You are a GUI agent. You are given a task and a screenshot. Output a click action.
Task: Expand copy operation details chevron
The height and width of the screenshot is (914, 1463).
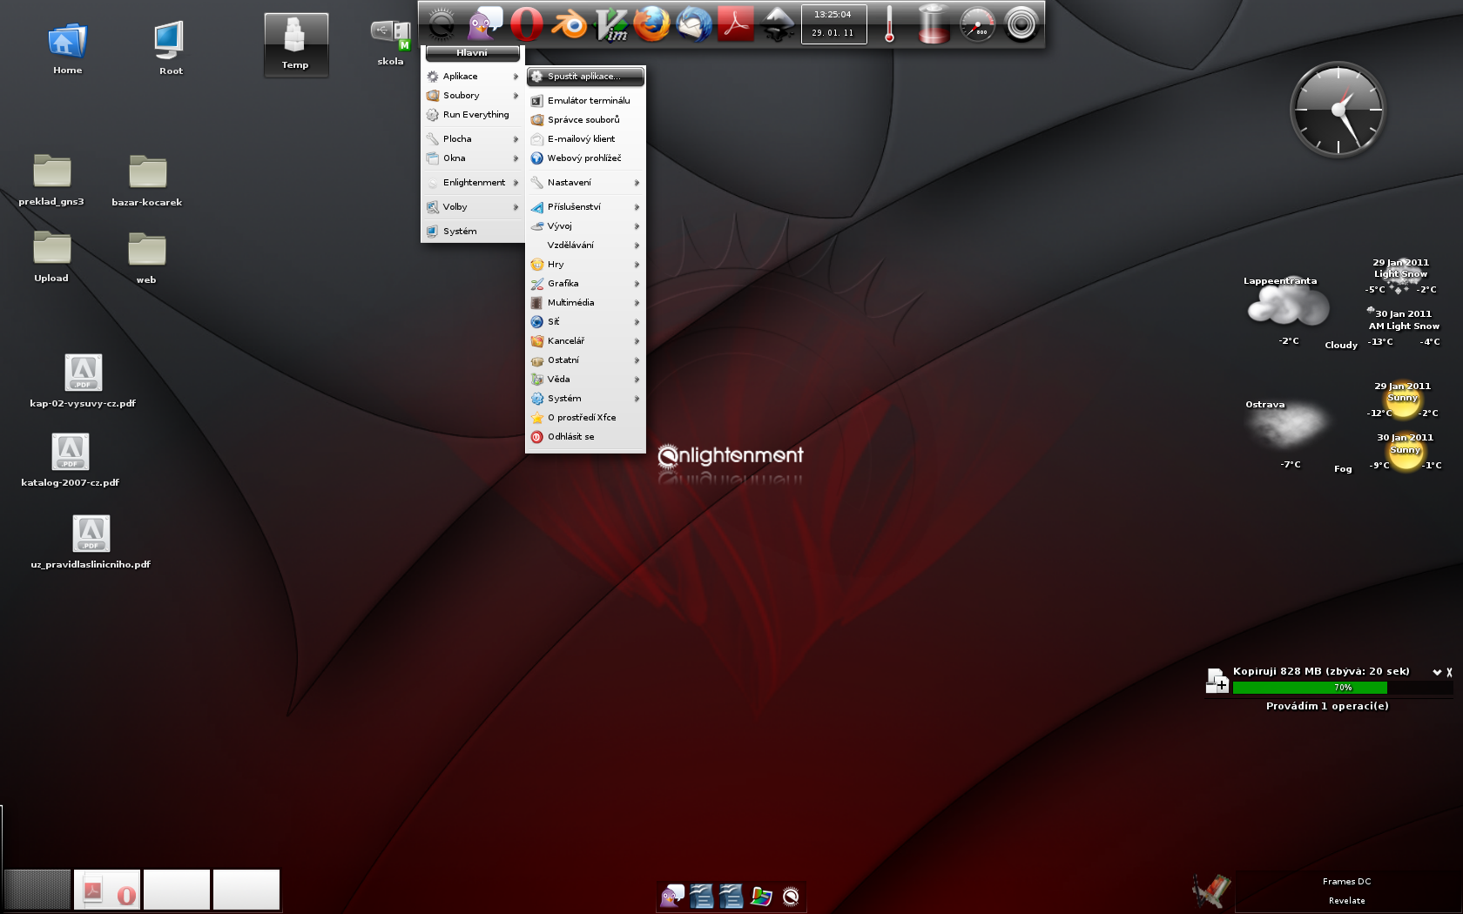(1436, 672)
